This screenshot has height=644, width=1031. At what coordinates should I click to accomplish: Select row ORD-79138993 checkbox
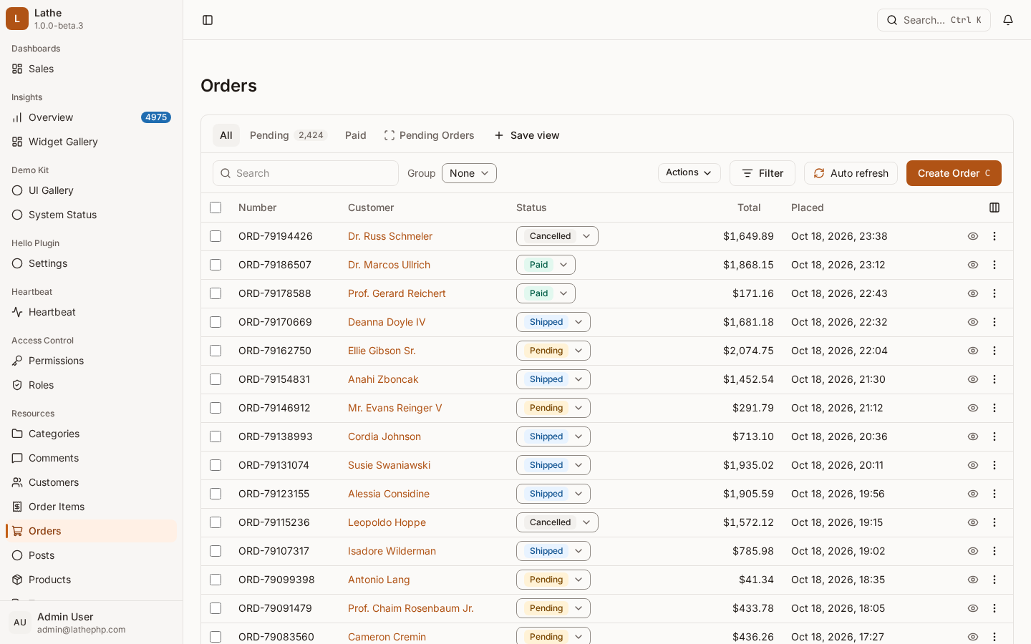(216, 436)
